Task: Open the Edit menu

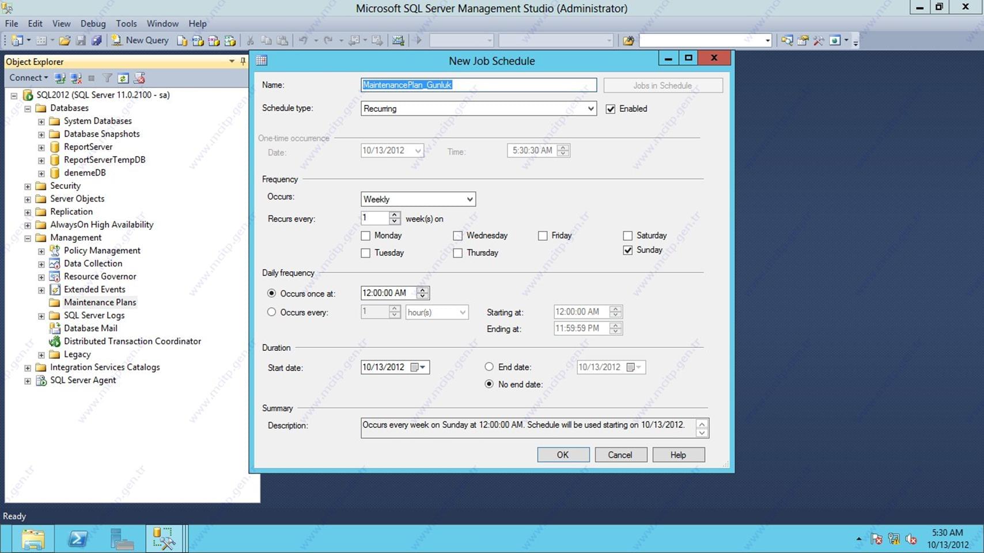Action: click(35, 24)
